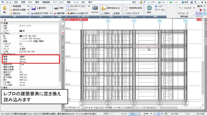207x116 pixels.
Task: Click 図枠化 in ribbon
Action: pyautogui.click(x=106, y=13)
